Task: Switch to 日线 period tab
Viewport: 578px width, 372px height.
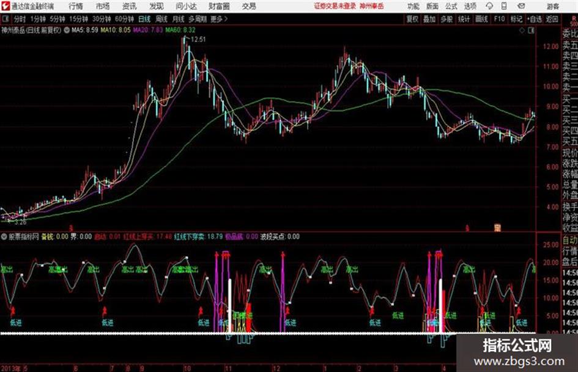Action: point(144,19)
